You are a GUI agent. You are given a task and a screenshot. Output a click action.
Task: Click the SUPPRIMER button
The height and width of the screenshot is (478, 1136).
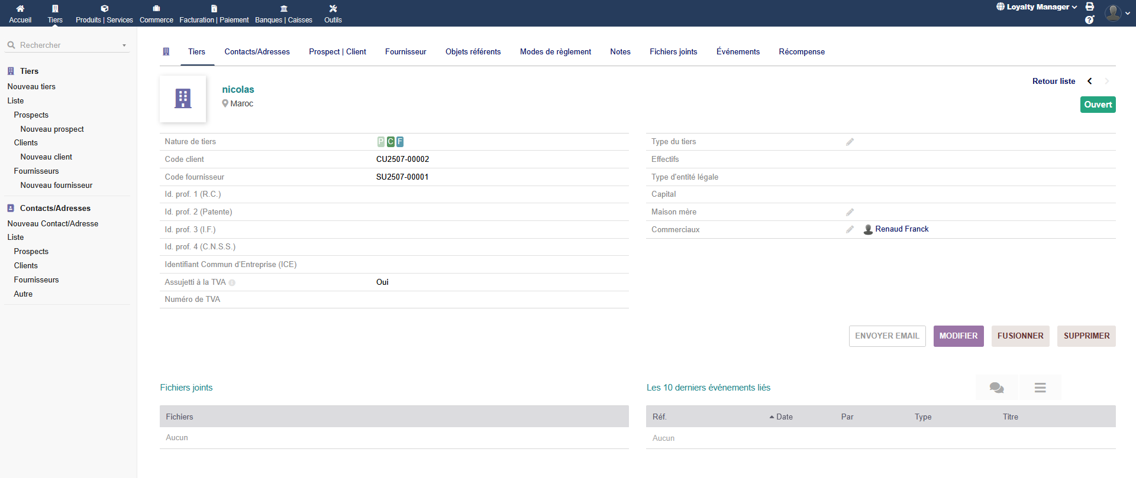tap(1086, 336)
